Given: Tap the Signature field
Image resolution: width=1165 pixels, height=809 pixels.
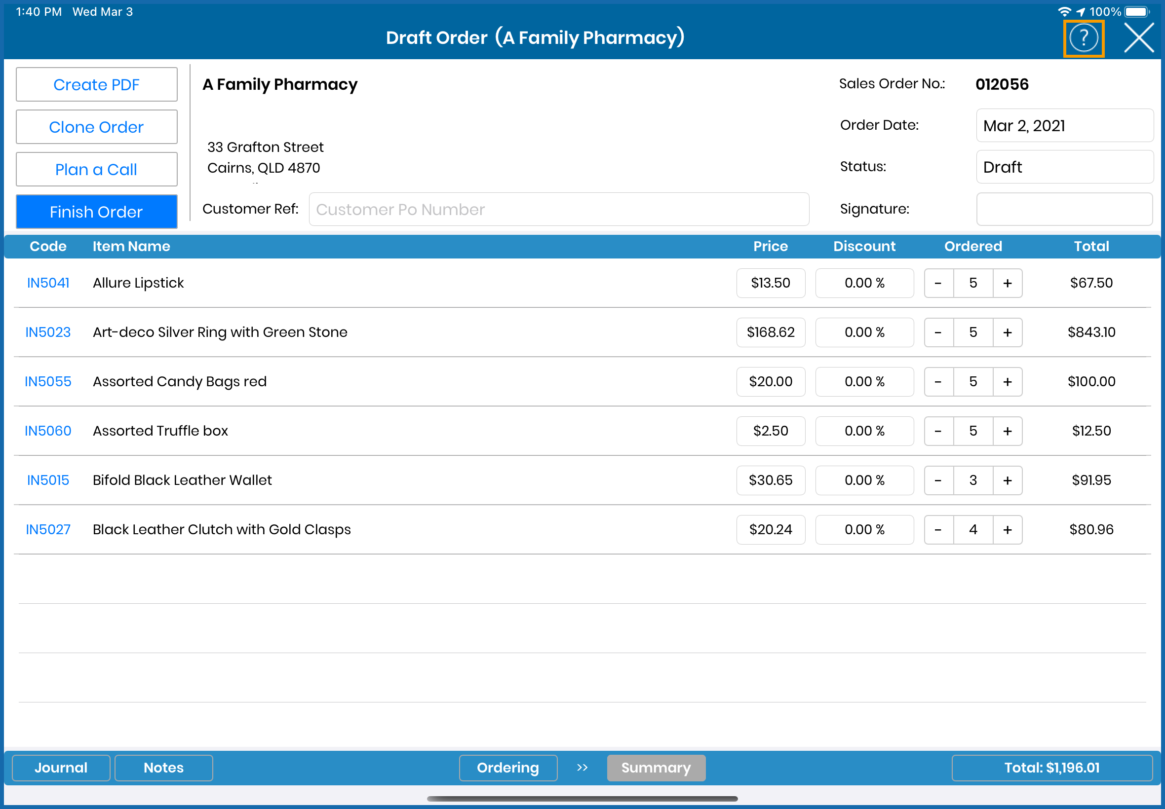Looking at the screenshot, I should 1064,209.
